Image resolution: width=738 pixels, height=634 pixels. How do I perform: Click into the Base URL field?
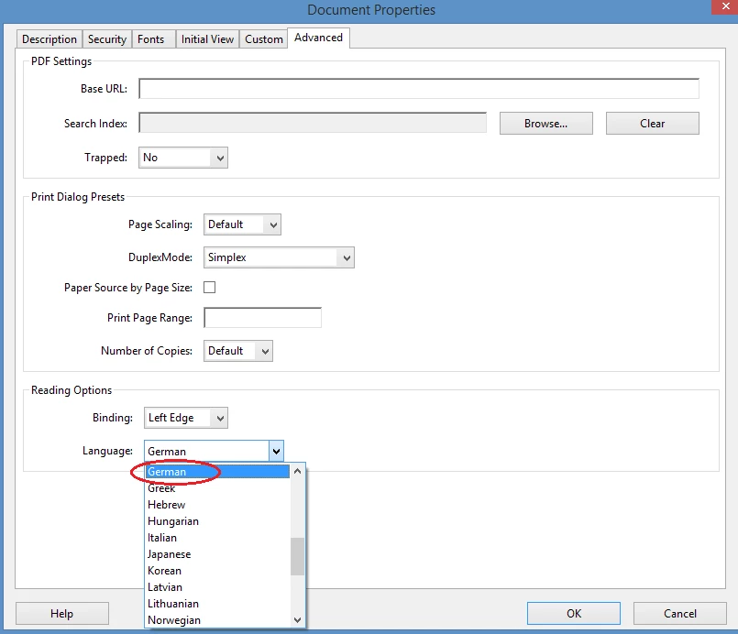click(419, 89)
